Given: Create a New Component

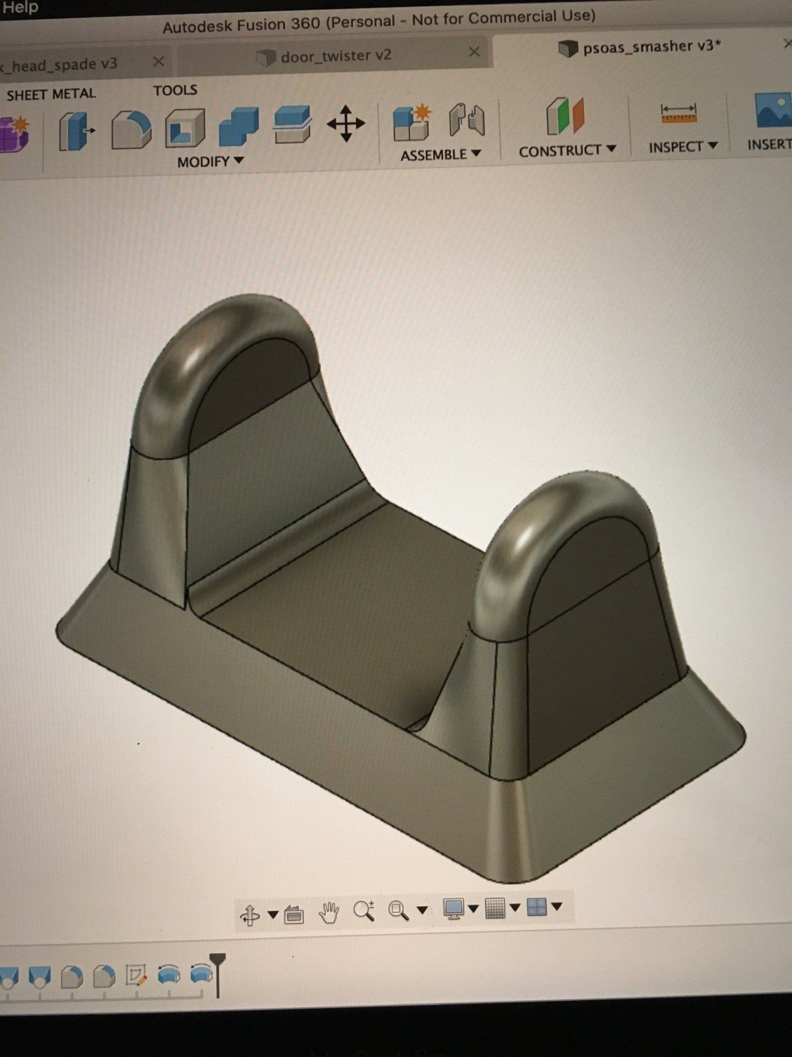Looking at the screenshot, I should [411, 122].
